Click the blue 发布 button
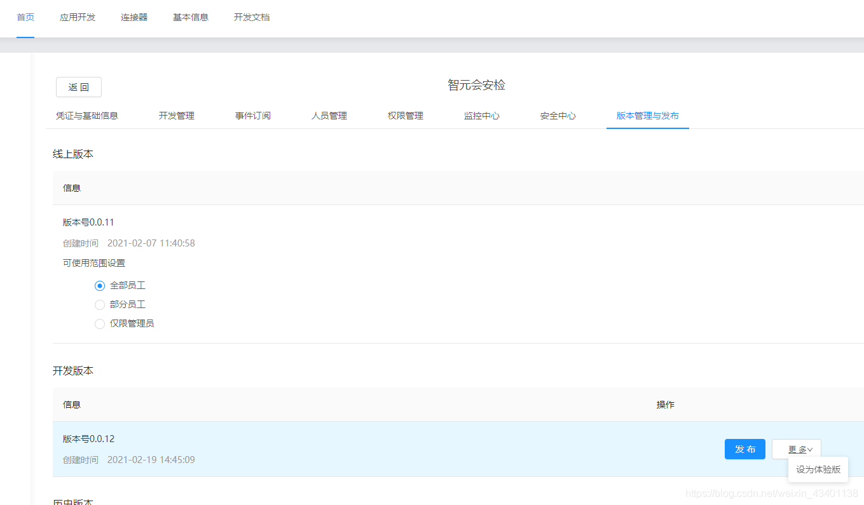 [745, 449]
